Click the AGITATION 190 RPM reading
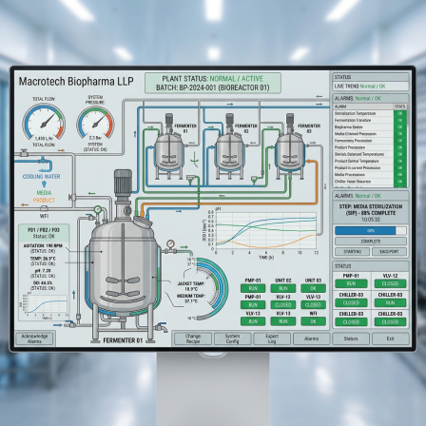 [43, 246]
